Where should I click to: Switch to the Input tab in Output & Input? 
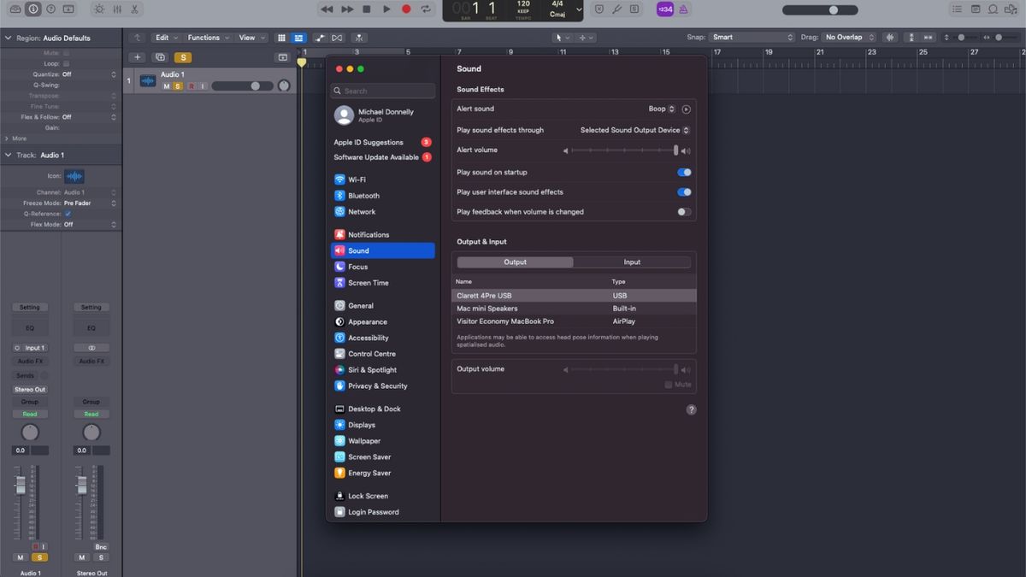(632, 262)
